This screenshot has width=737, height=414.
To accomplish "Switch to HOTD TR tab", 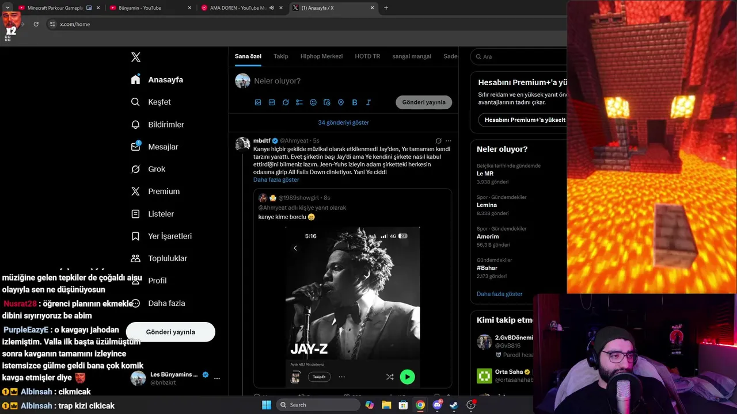I will [367, 56].
